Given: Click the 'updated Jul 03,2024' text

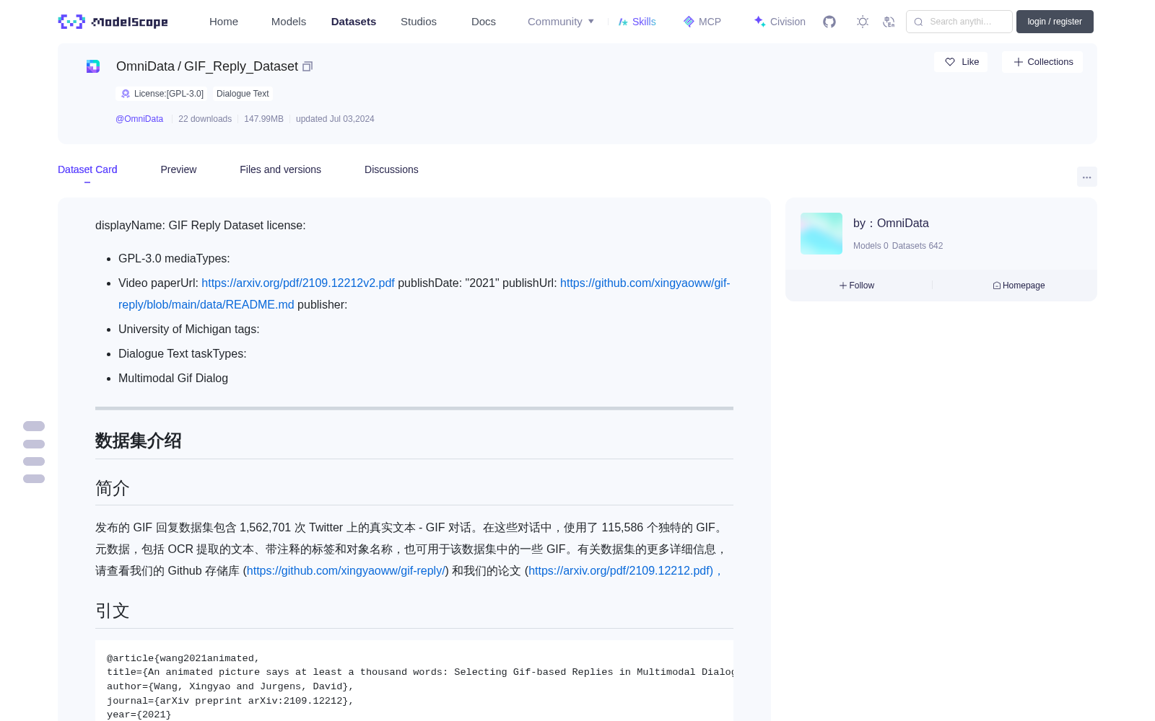Looking at the screenshot, I should pos(335,119).
